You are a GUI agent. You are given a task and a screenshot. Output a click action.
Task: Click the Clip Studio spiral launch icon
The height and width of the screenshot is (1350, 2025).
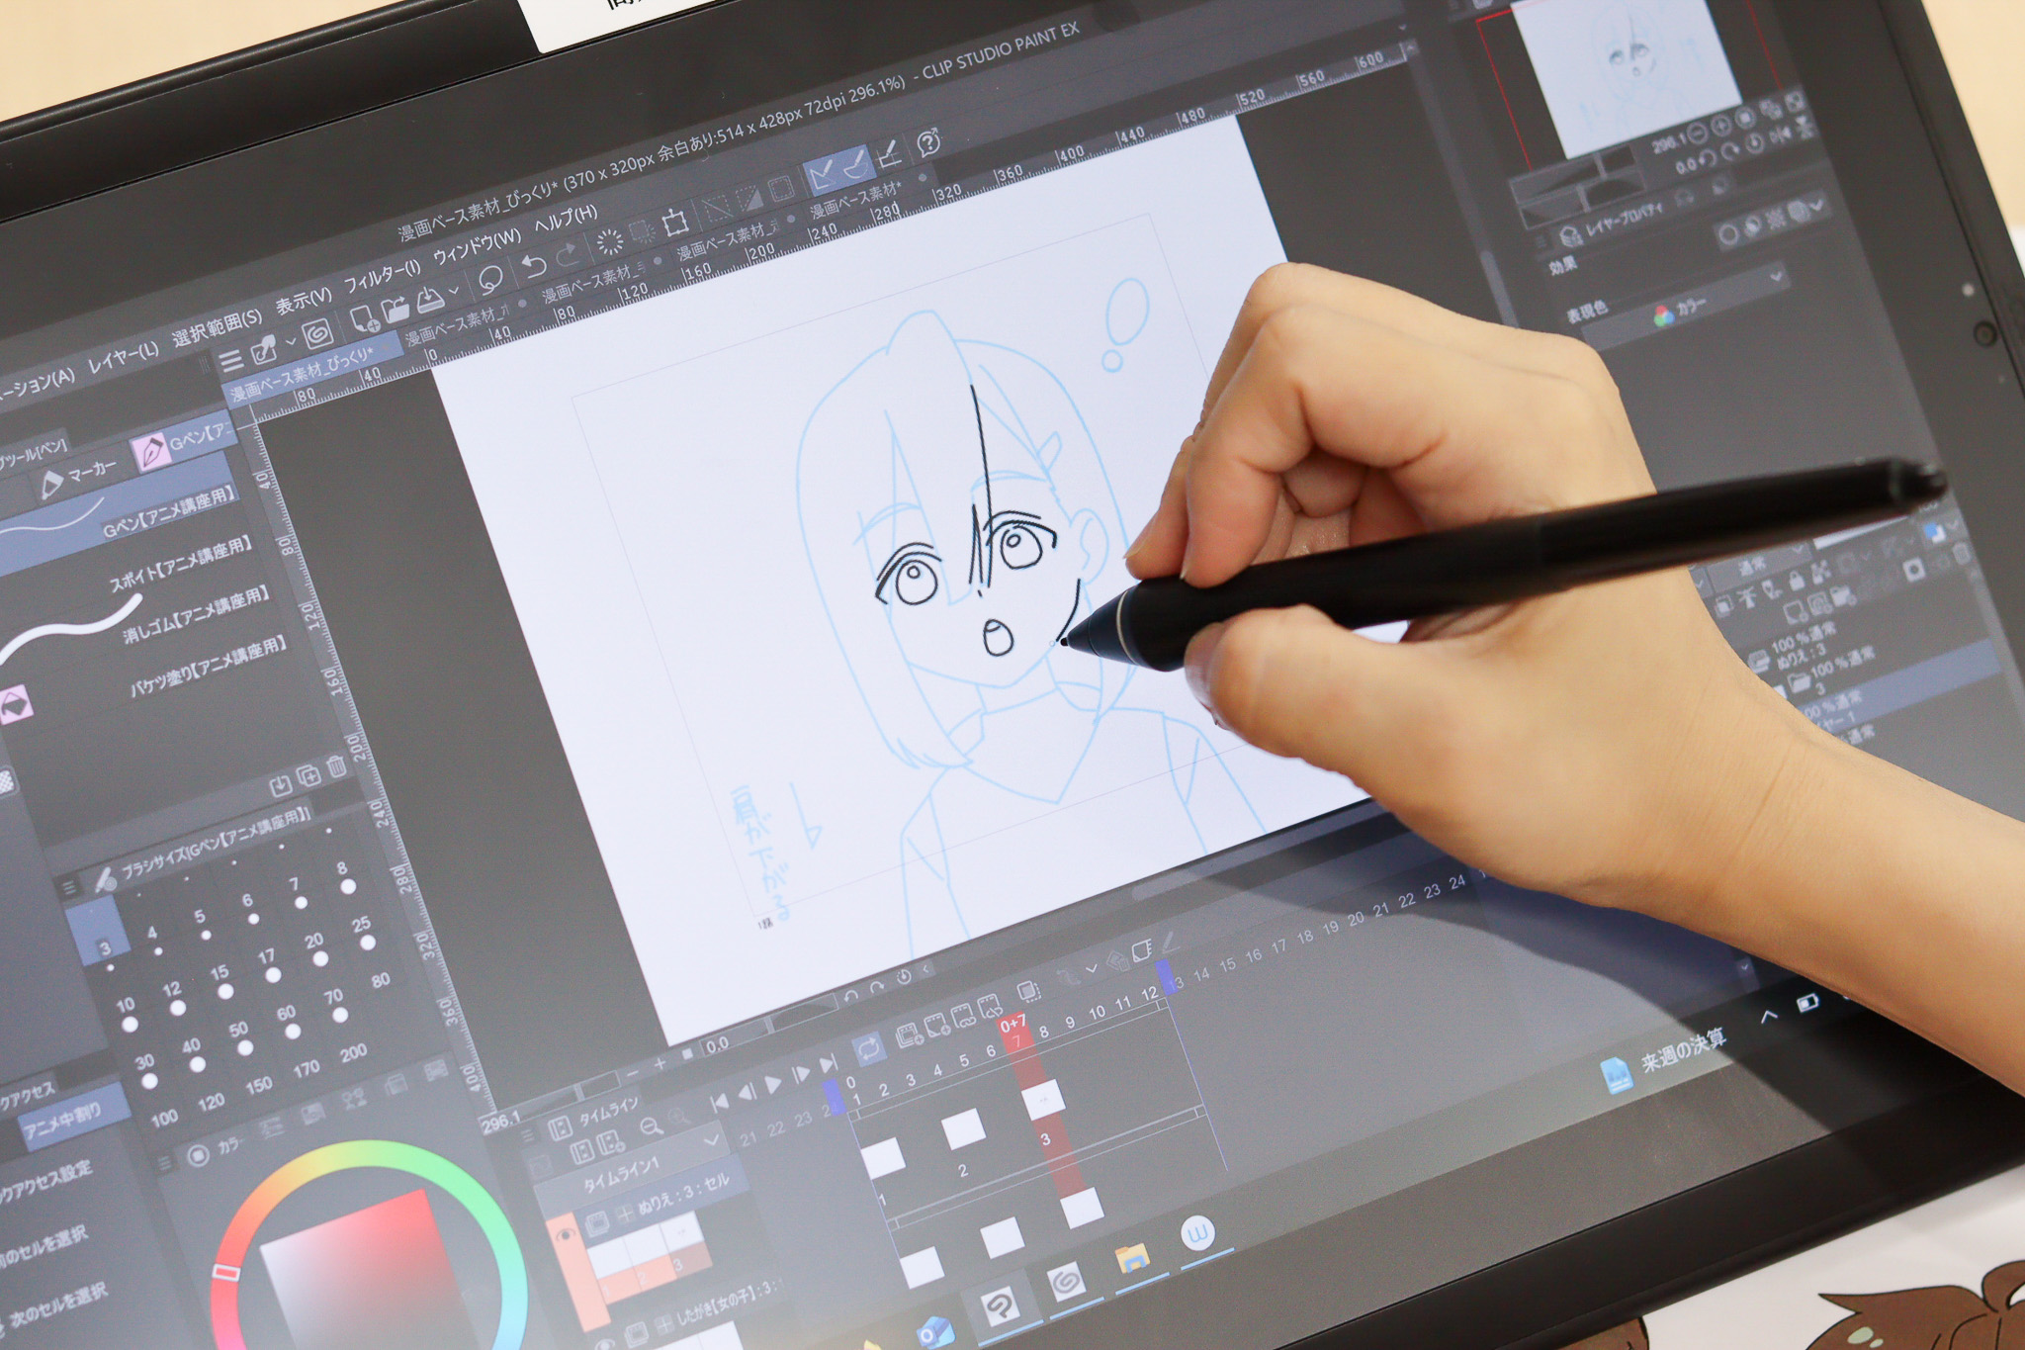coord(316,331)
